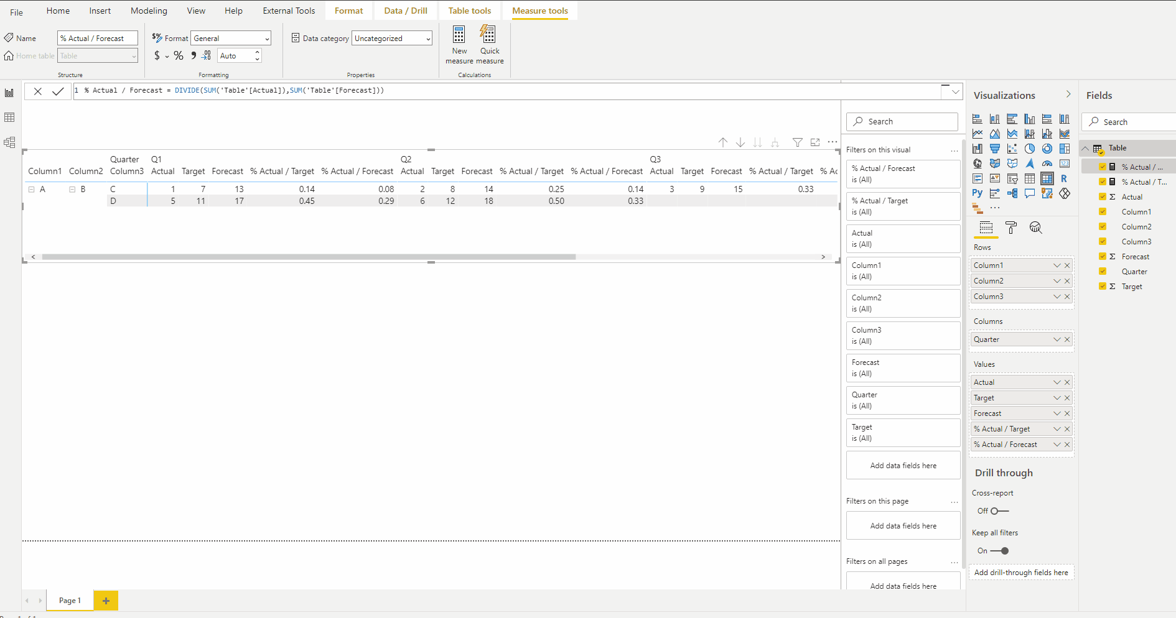1176x618 pixels.
Task: Open the dropdown arrow for Quarter in Columns
Action: [x=1057, y=339]
